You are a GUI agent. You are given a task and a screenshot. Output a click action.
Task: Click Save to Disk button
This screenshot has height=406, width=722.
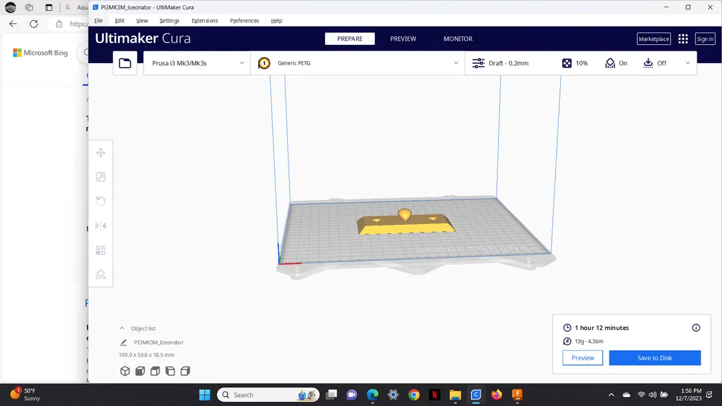[x=655, y=358]
